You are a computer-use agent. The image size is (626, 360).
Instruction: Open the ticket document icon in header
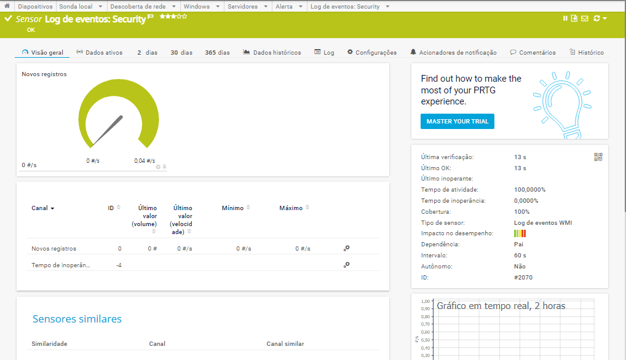click(x=574, y=18)
